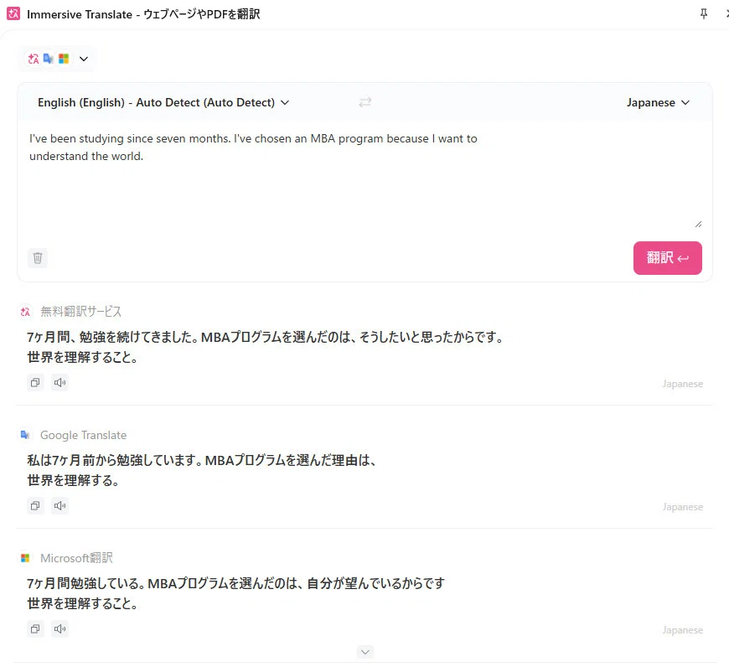Click the Google Translate icon in service selector
Image resolution: width=729 pixels, height=667 pixels.
(49, 59)
